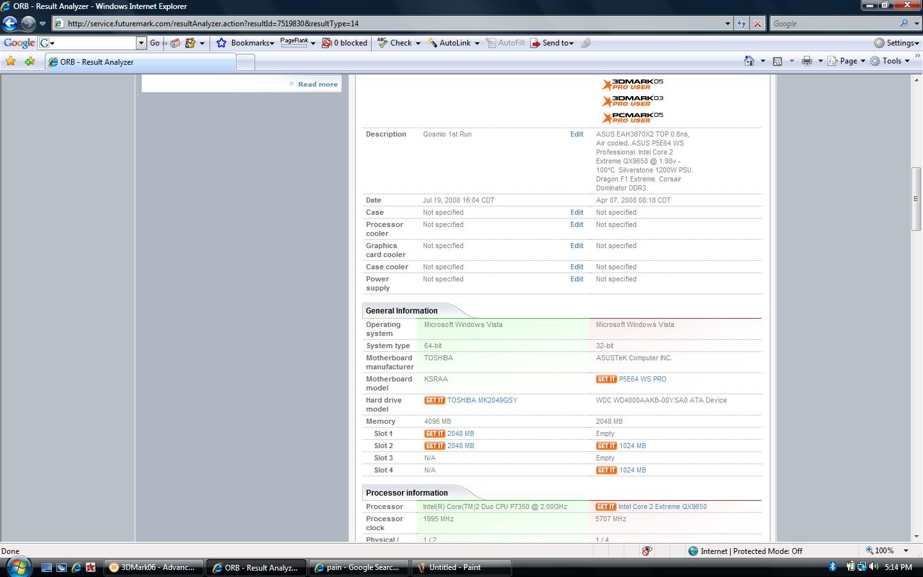Screen dimensions: 923x577
Task: Open the Page menu
Action: [x=846, y=61]
